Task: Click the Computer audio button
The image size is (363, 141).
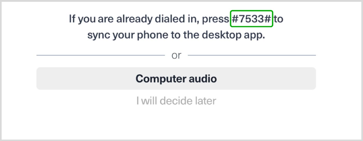Action: pos(176,79)
